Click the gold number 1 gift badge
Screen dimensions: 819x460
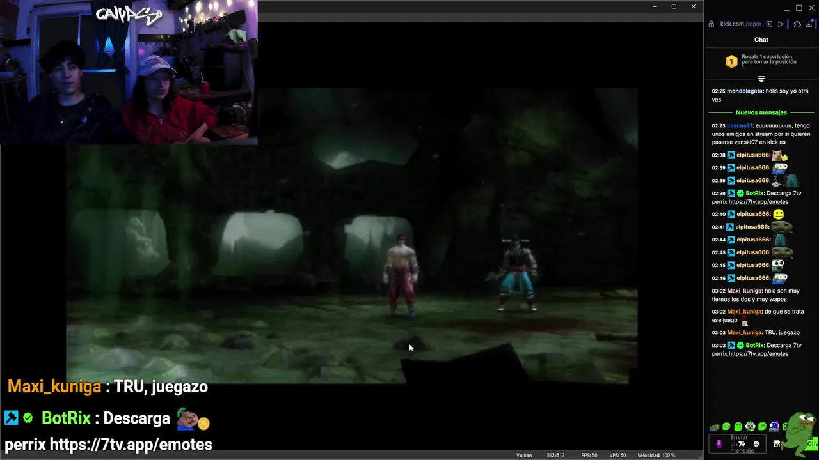(x=731, y=61)
